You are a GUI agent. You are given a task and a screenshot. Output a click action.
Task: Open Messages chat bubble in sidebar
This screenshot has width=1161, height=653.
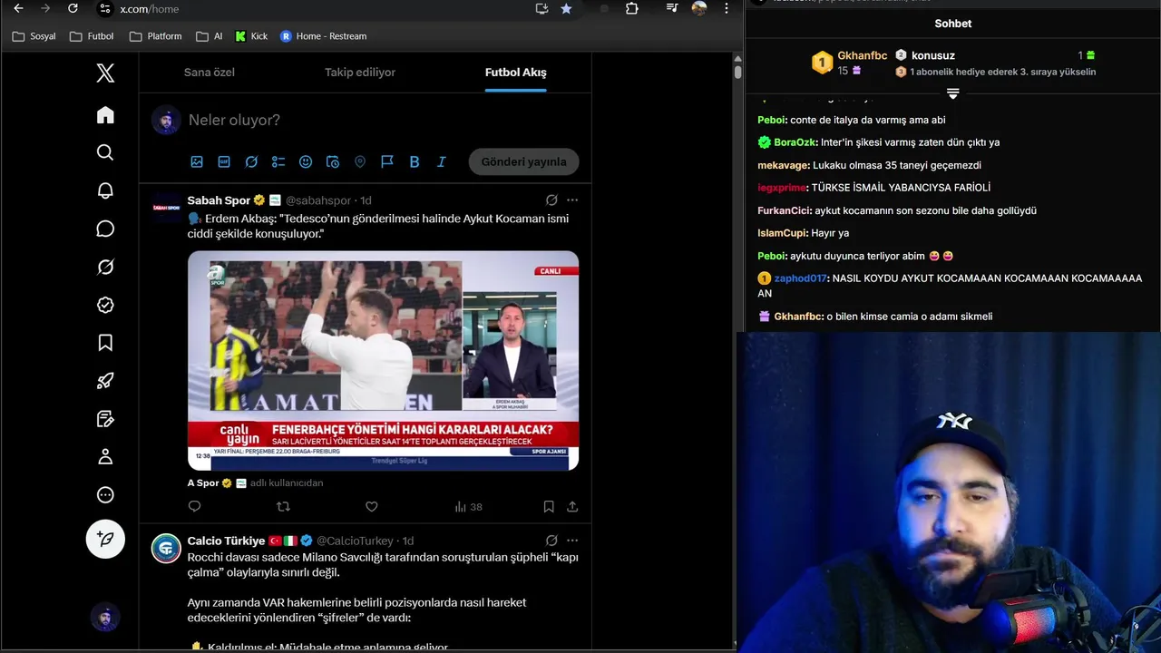tap(105, 229)
